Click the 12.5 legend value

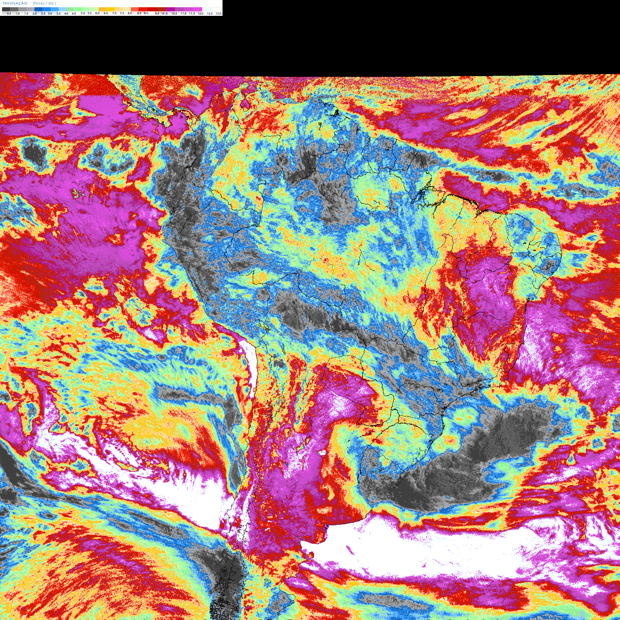point(210,13)
